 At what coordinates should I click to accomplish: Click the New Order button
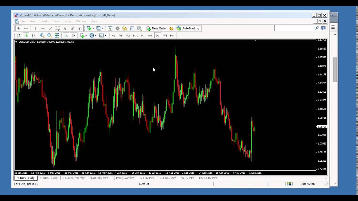click(157, 28)
